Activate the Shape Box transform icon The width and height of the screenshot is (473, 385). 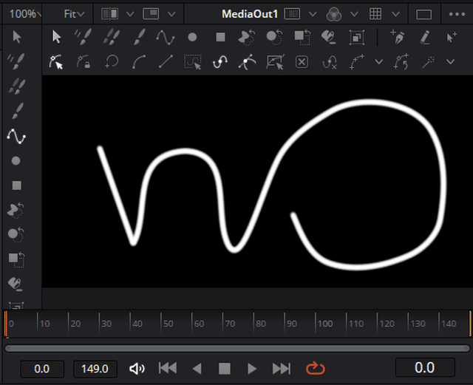click(275, 62)
